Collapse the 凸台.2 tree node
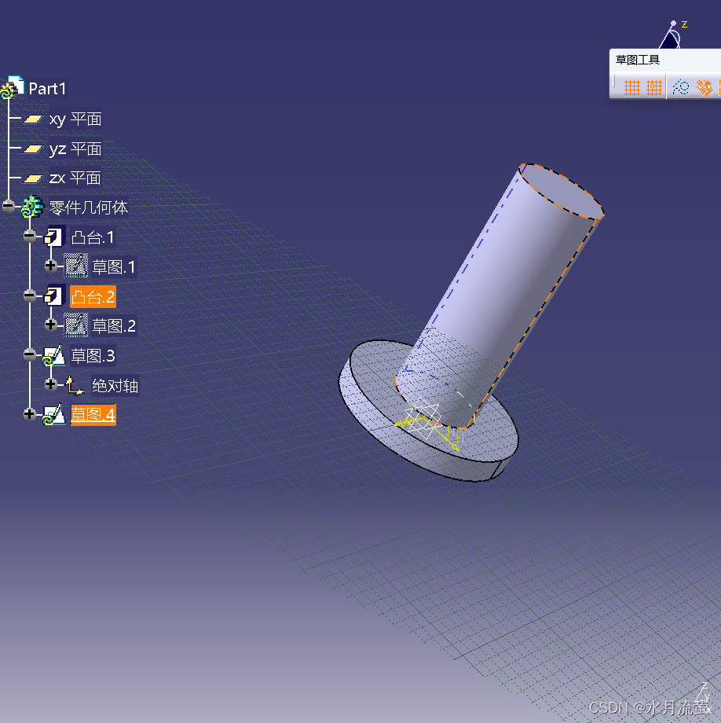The width and height of the screenshot is (721, 723). (30, 296)
